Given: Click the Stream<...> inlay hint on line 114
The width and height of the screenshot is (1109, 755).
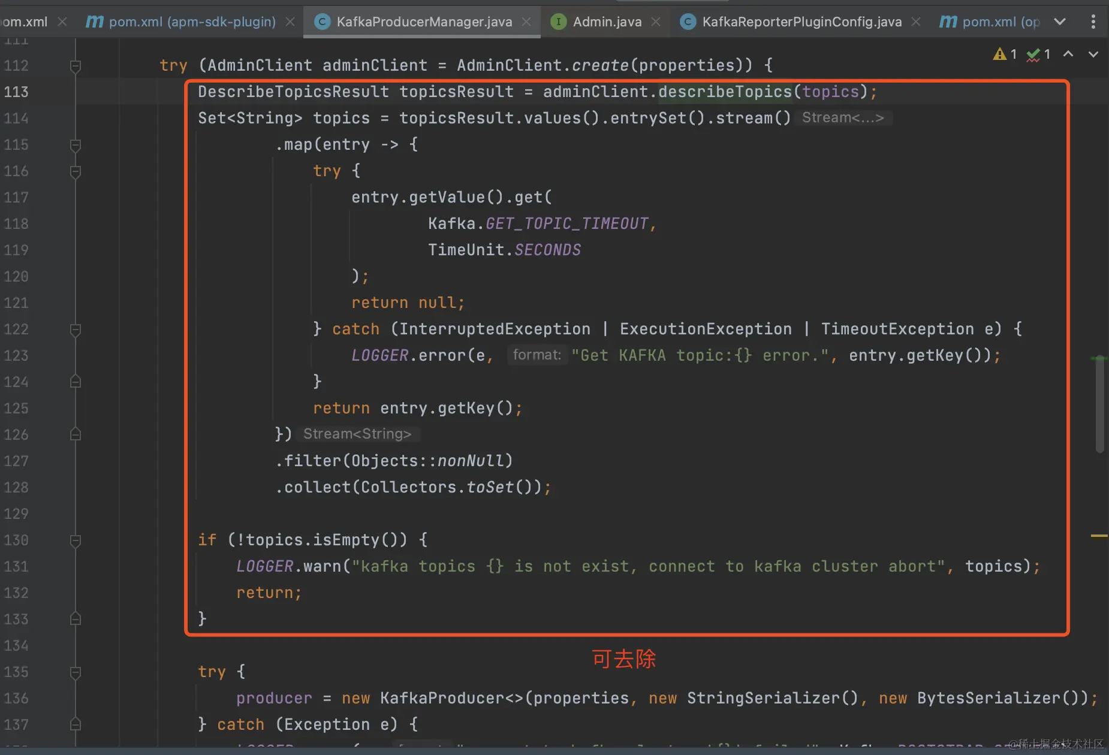Looking at the screenshot, I should pos(843,118).
